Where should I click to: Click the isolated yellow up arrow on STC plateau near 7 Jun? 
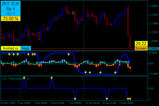[69, 54]
